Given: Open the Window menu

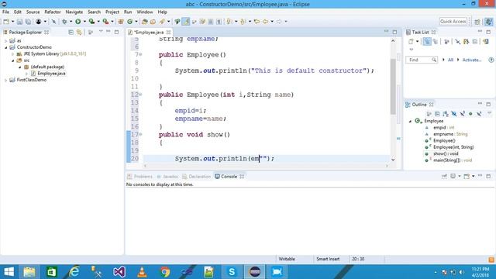Looking at the screenshot, I should (x=145, y=12).
